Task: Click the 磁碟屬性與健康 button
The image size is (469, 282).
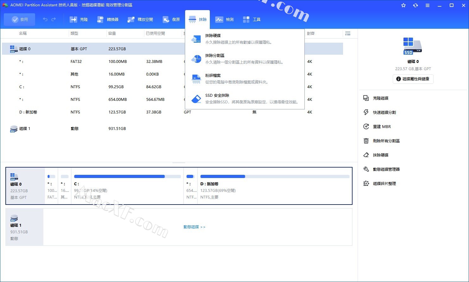Action: (x=413, y=79)
